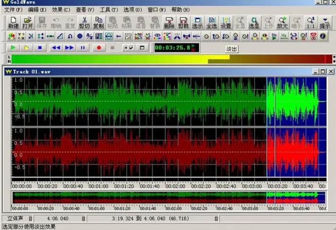Select the 剪切 (Cut) scissors icon
This screenshot has height=230, width=336.
coord(84,23)
